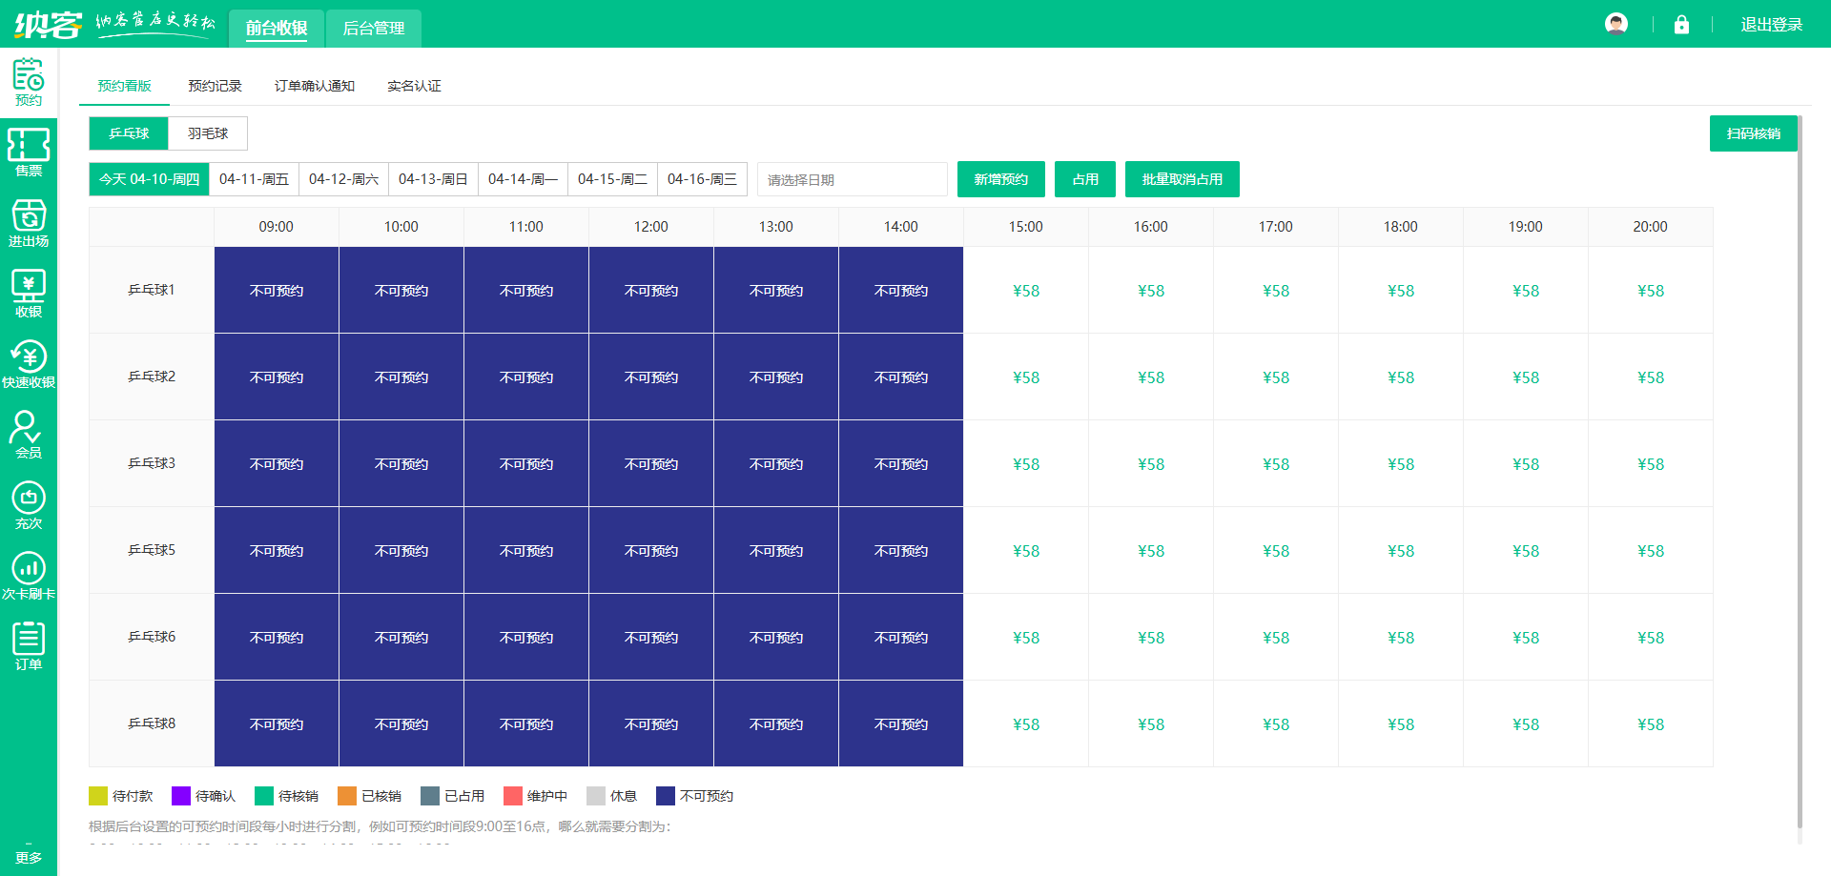Click the 新增预约 button
The height and width of the screenshot is (876, 1831).
(1001, 179)
